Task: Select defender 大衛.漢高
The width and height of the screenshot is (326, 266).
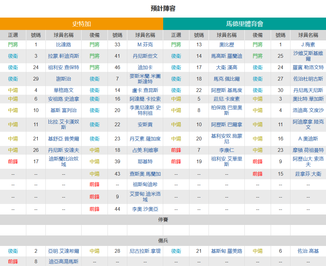Action: click(227, 68)
